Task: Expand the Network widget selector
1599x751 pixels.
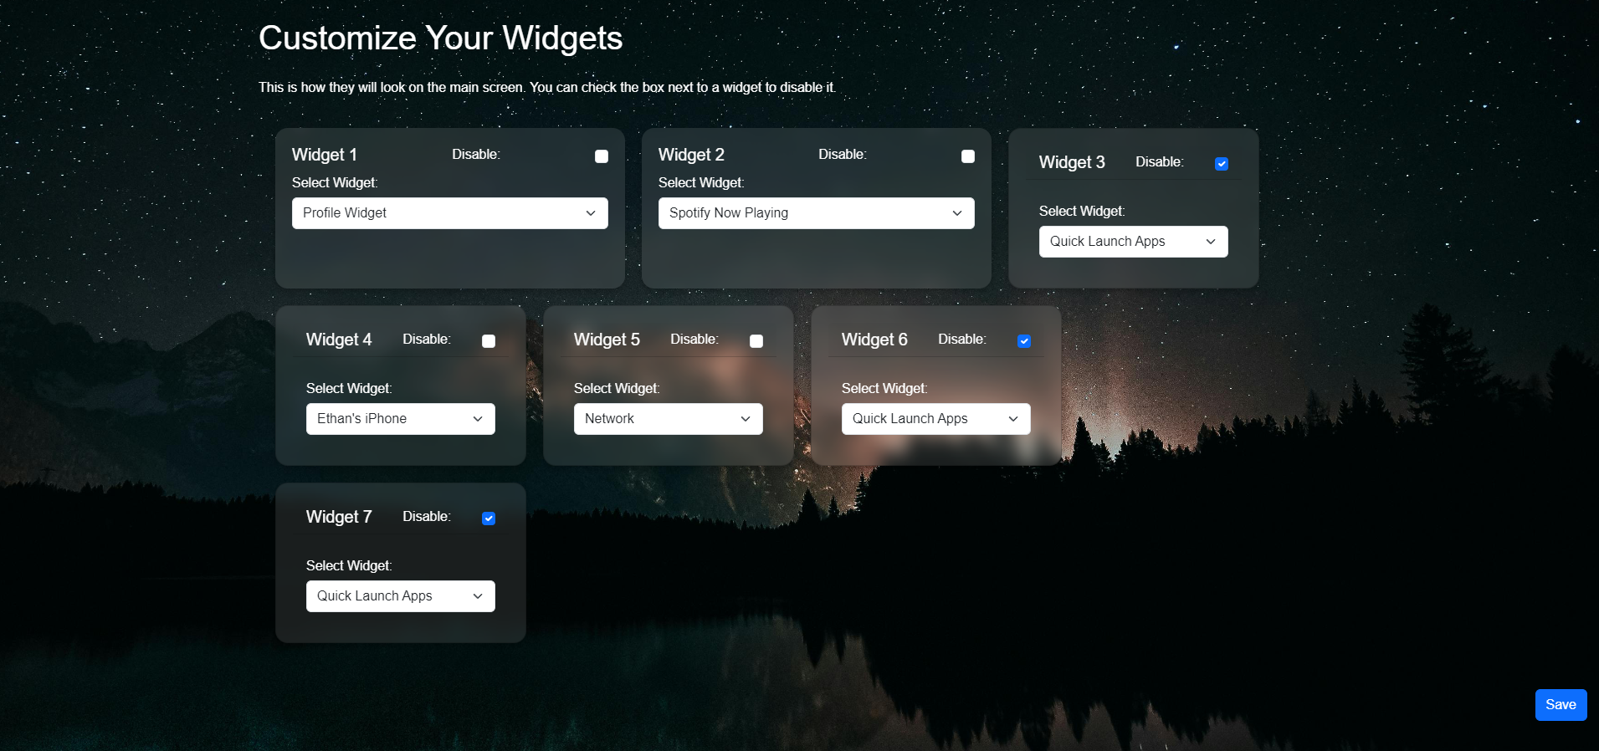Action: click(x=668, y=419)
